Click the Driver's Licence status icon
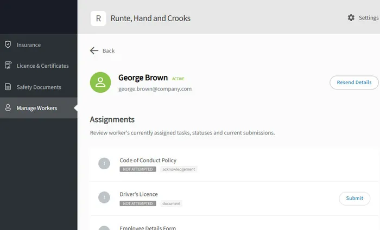The image size is (380, 230). coord(104,197)
